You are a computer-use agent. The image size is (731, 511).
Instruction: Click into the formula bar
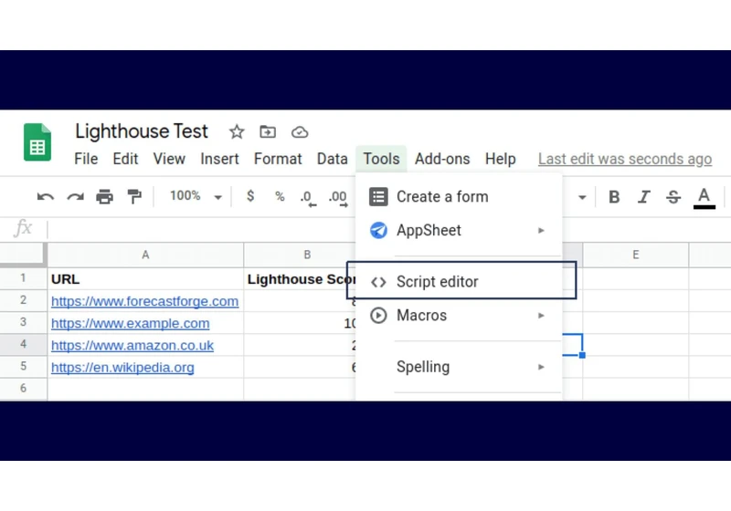(200, 229)
